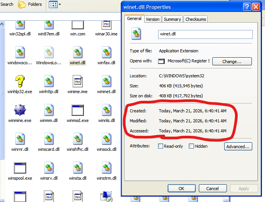This screenshot has width=265, height=202.
Task: Select the winhttp.dll file icon
Action: 49,82
